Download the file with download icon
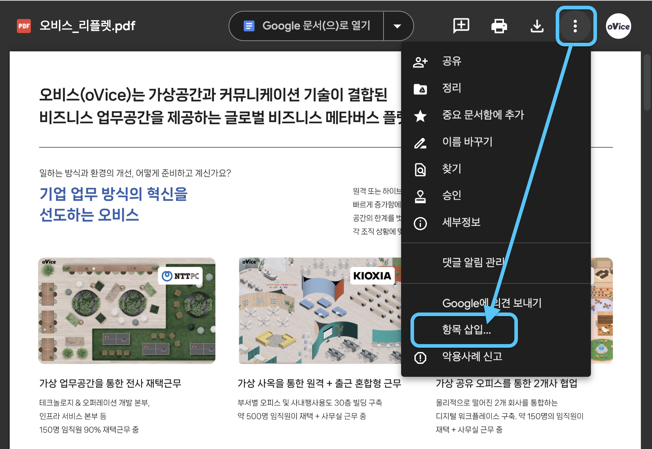 tap(537, 26)
